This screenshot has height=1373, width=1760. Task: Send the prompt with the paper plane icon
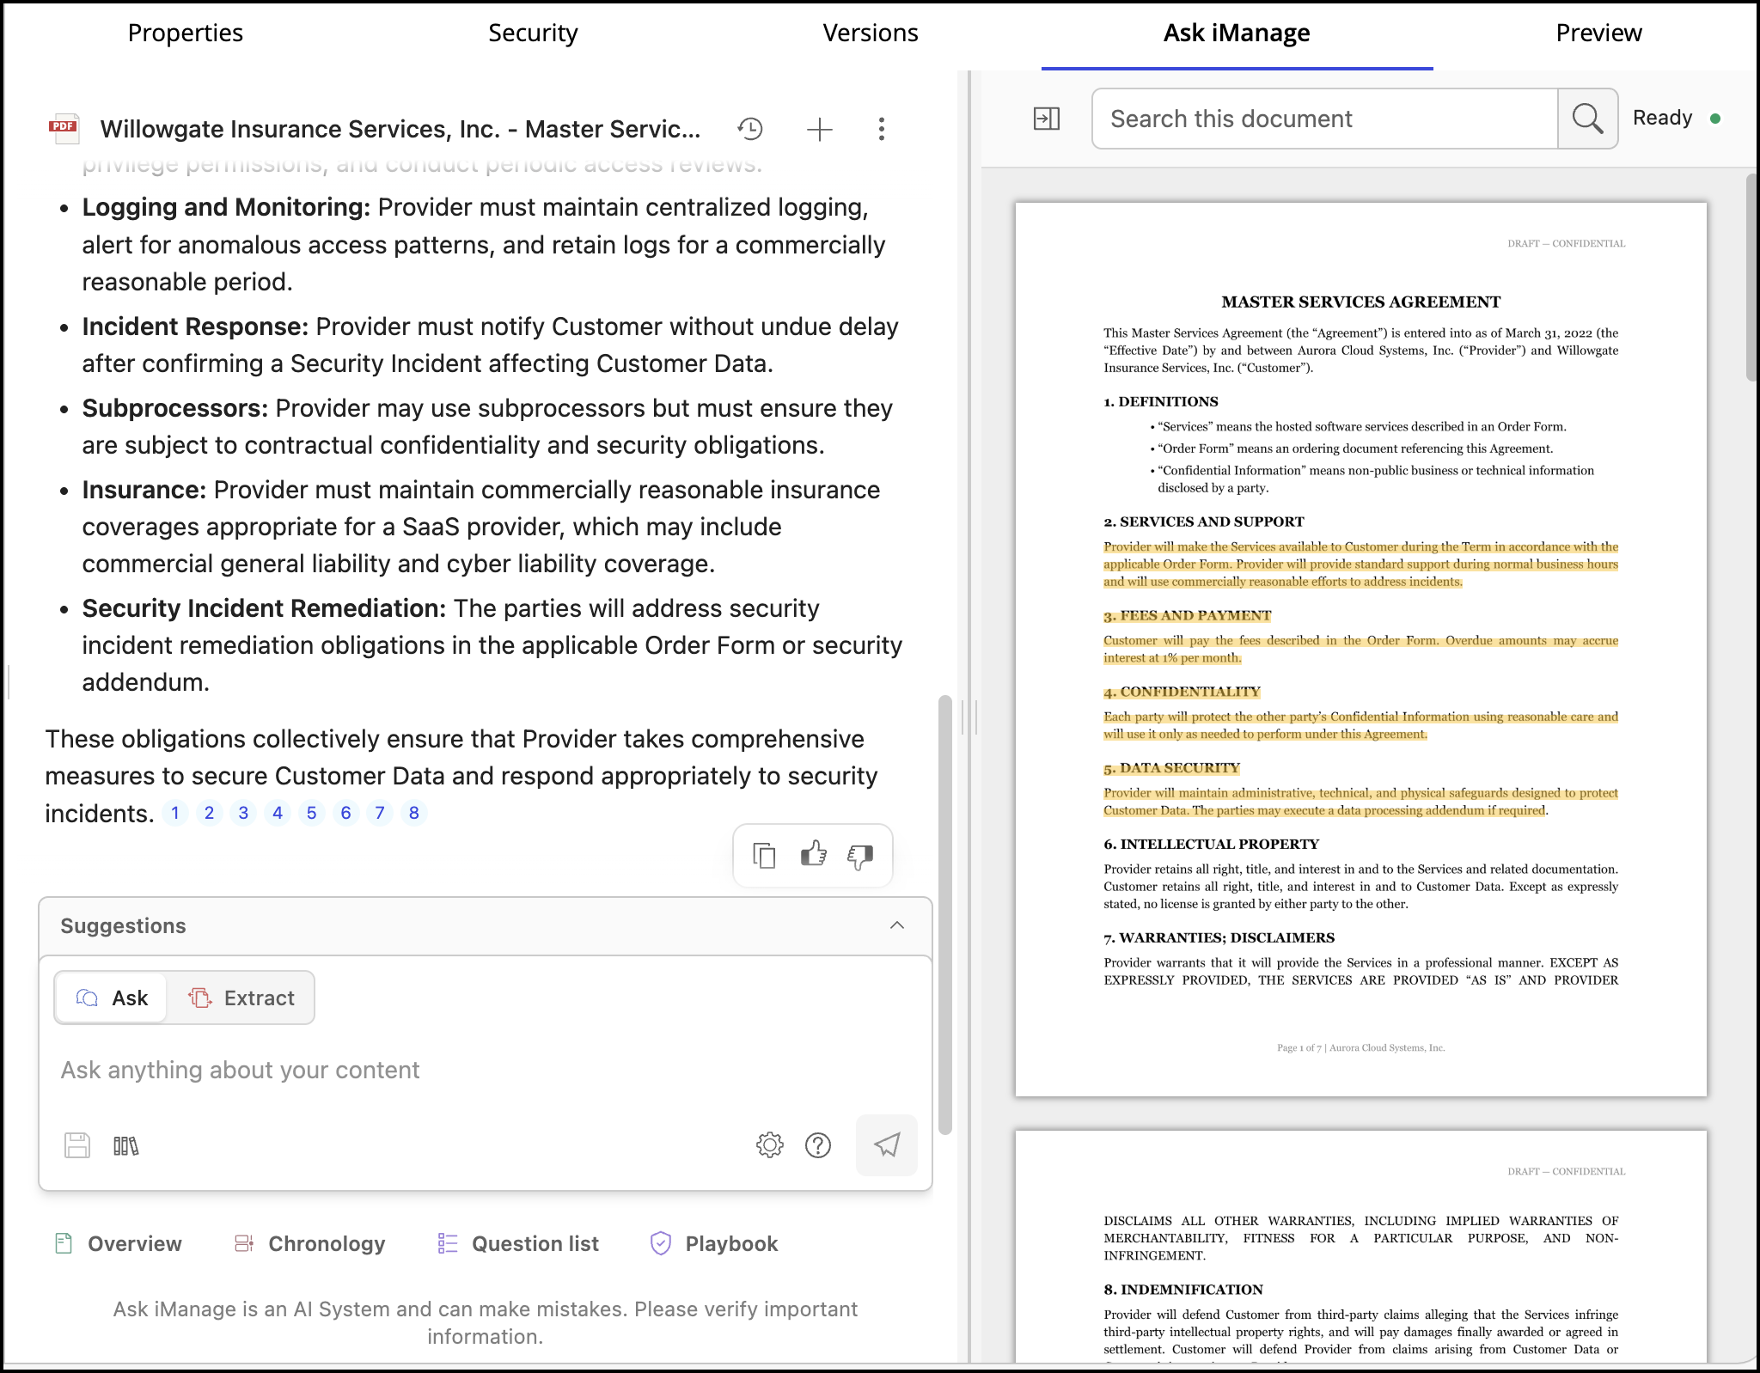[887, 1144]
